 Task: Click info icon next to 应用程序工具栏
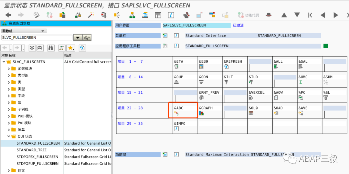point(176,46)
